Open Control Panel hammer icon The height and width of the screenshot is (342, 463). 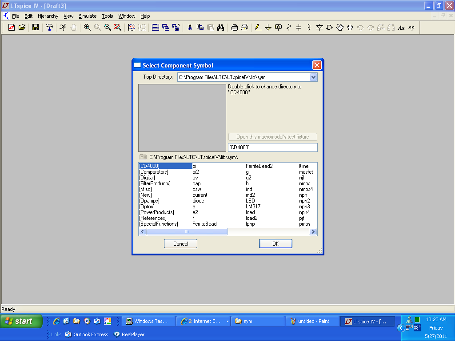(x=49, y=28)
